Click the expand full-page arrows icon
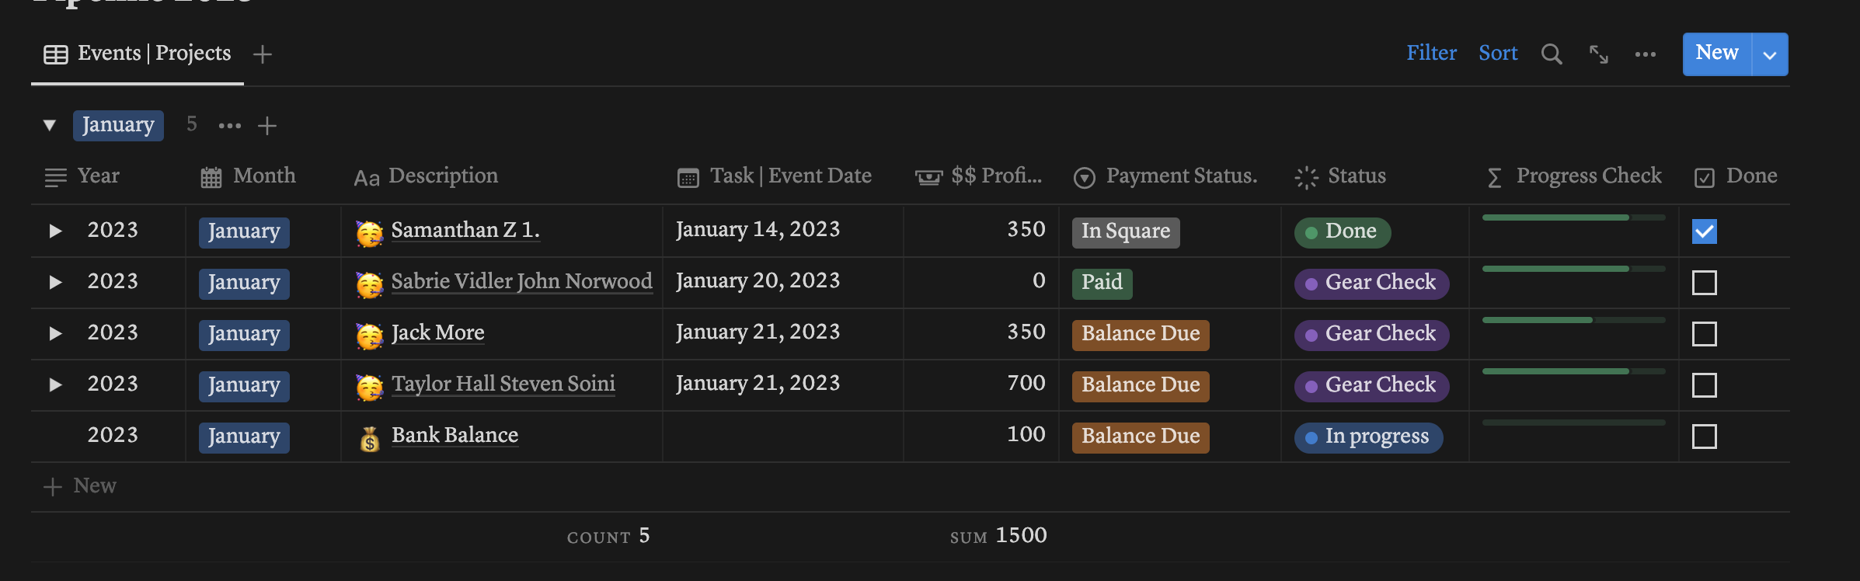The width and height of the screenshot is (1860, 581). coord(1598,54)
